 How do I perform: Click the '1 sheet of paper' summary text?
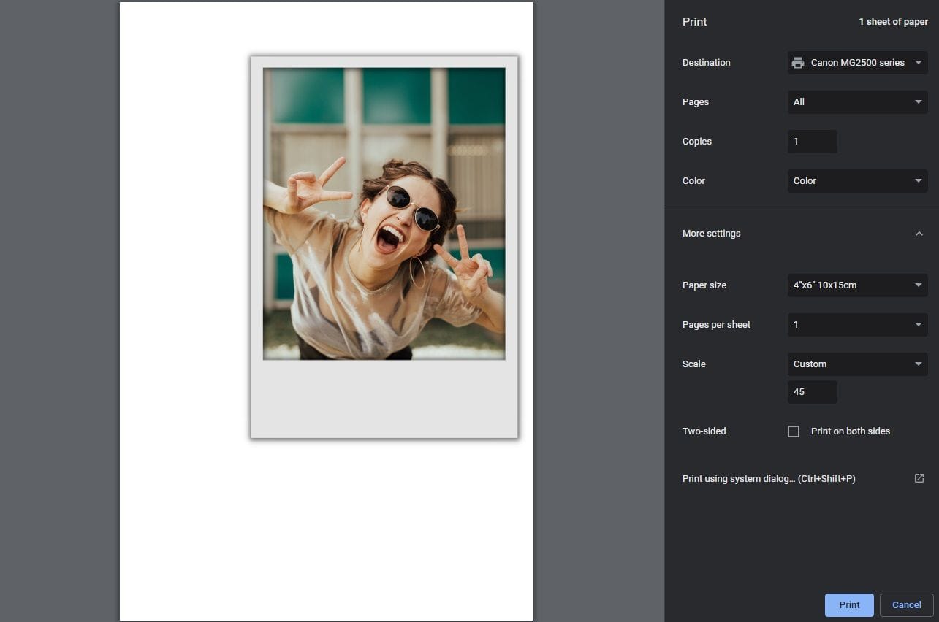(x=893, y=22)
